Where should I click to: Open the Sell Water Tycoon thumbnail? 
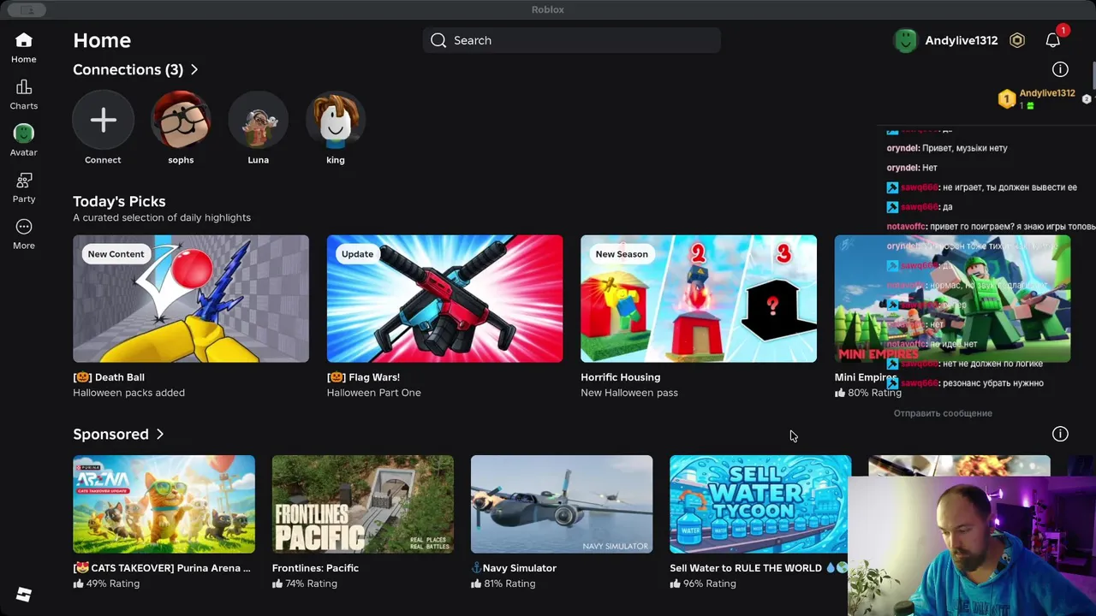(x=760, y=504)
